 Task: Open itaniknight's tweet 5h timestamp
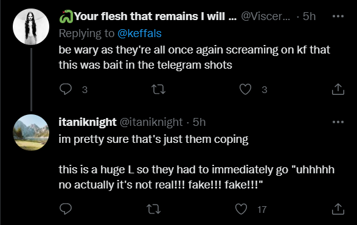click(x=199, y=122)
